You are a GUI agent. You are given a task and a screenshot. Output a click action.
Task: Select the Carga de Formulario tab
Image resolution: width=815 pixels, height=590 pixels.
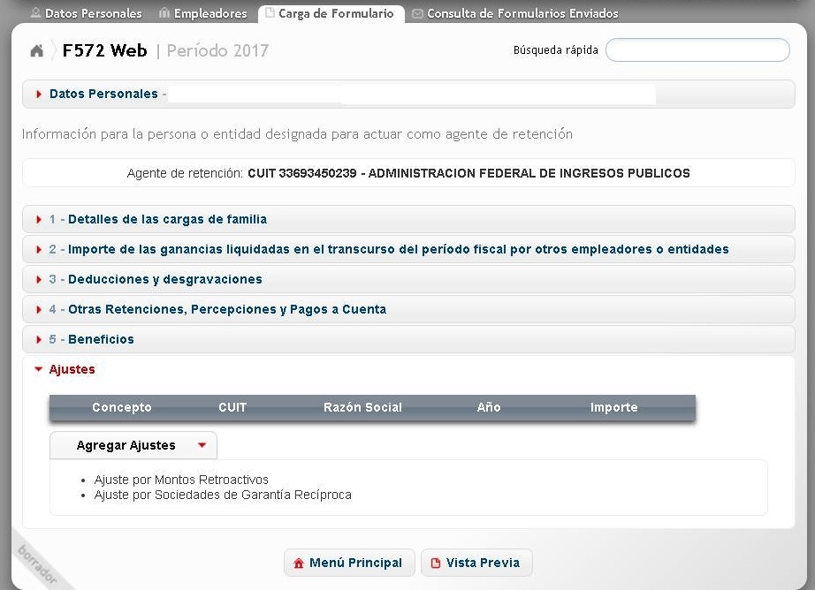pyautogui.click(x=331, y=13)
